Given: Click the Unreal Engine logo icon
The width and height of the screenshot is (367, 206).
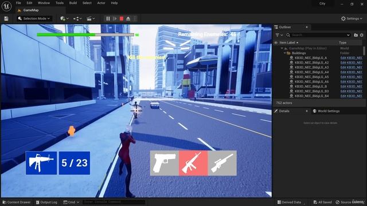Looking at the screenshot, I should click(x=6, y=6).
